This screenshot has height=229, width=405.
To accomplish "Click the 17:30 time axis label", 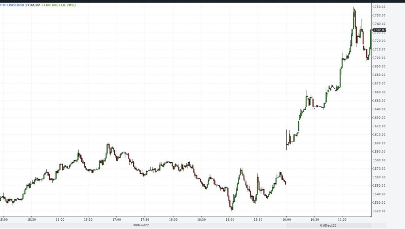I will 145,220.
